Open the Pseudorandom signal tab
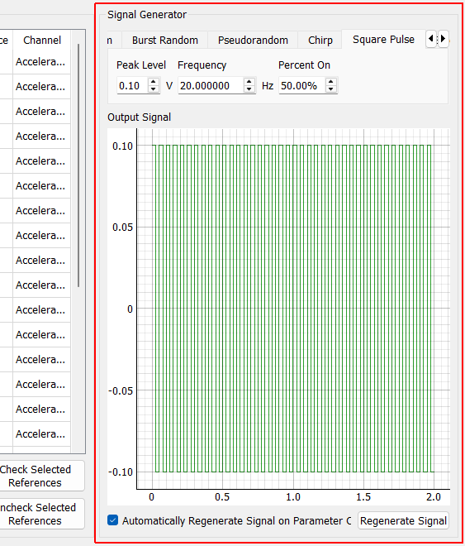Screen dimensions: 465x546 point(253,40)
